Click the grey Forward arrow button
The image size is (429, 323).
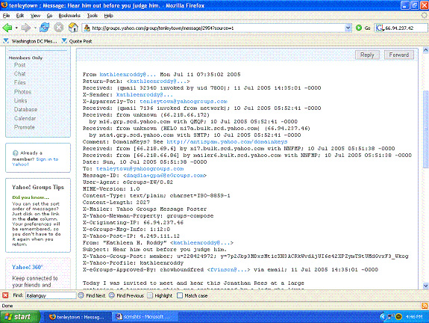click(25, 28)
